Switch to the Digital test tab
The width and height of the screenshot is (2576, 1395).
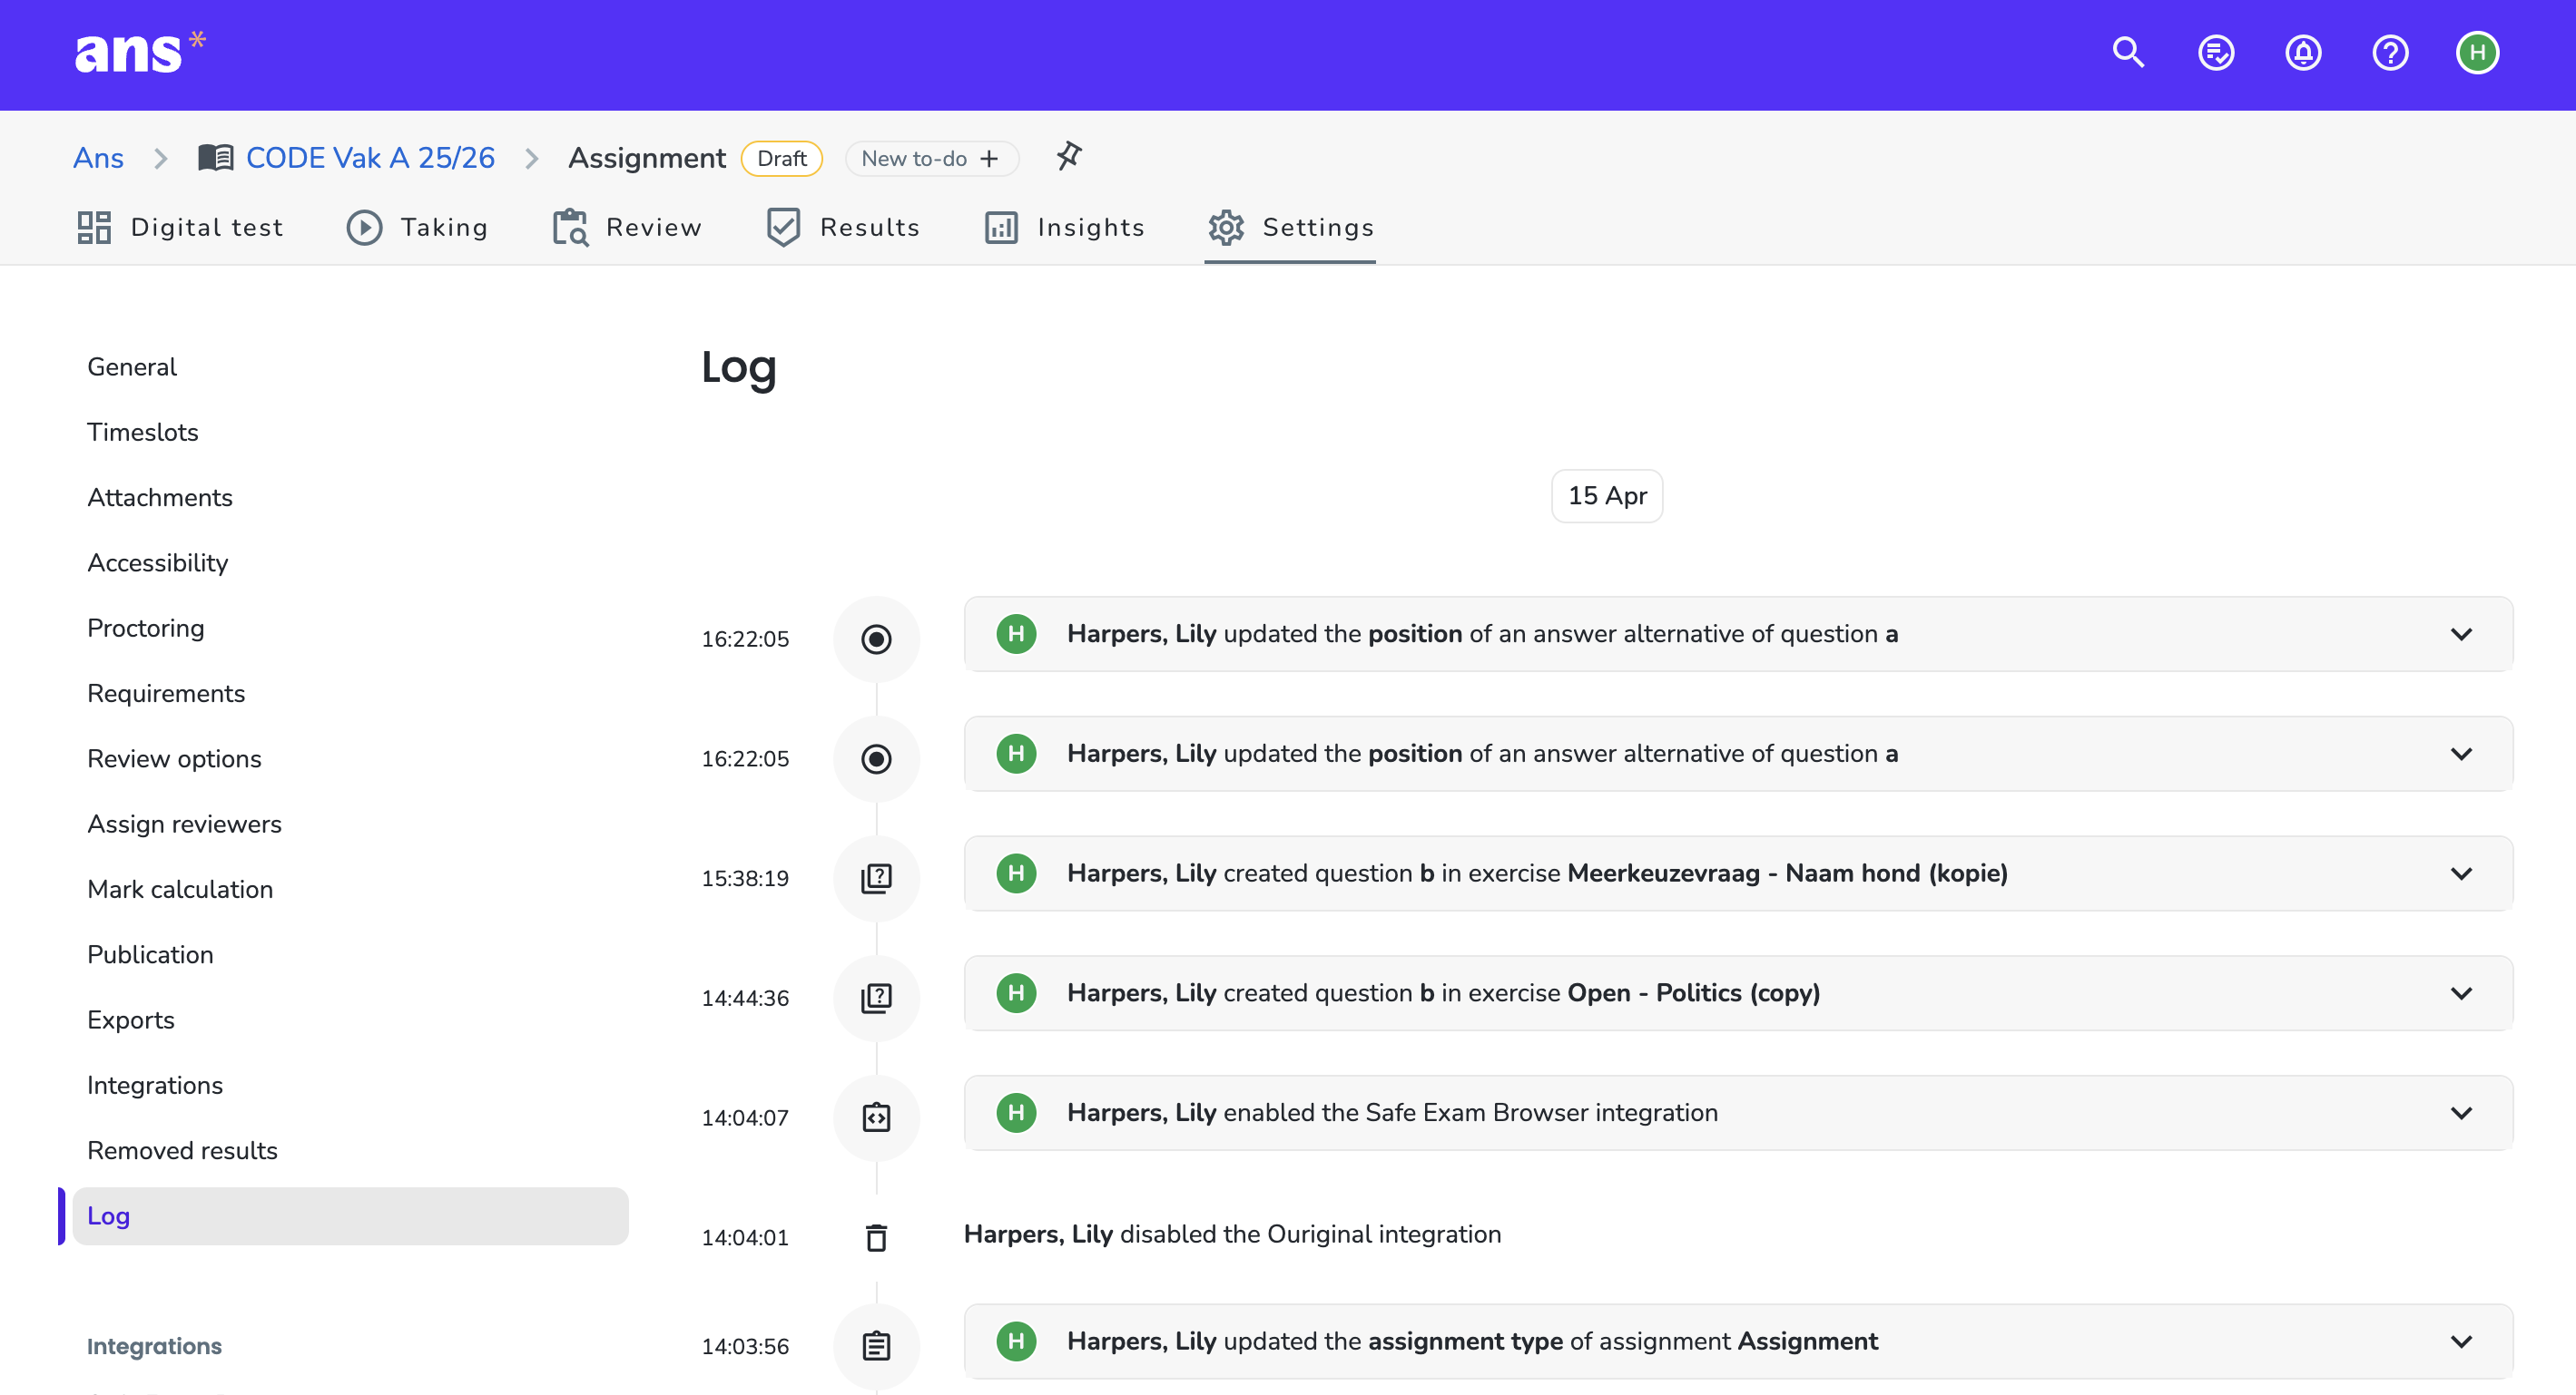pyautogui.click(x=180, y=228)
